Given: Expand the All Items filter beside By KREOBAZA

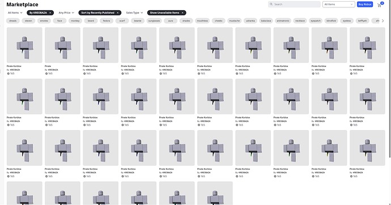Looking at the screenshot, I should pos(15,12).
